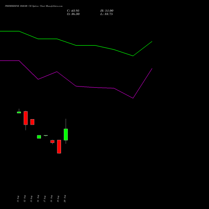
Task: Select the 11 Aug date label
Action: [x=18, y=199]
